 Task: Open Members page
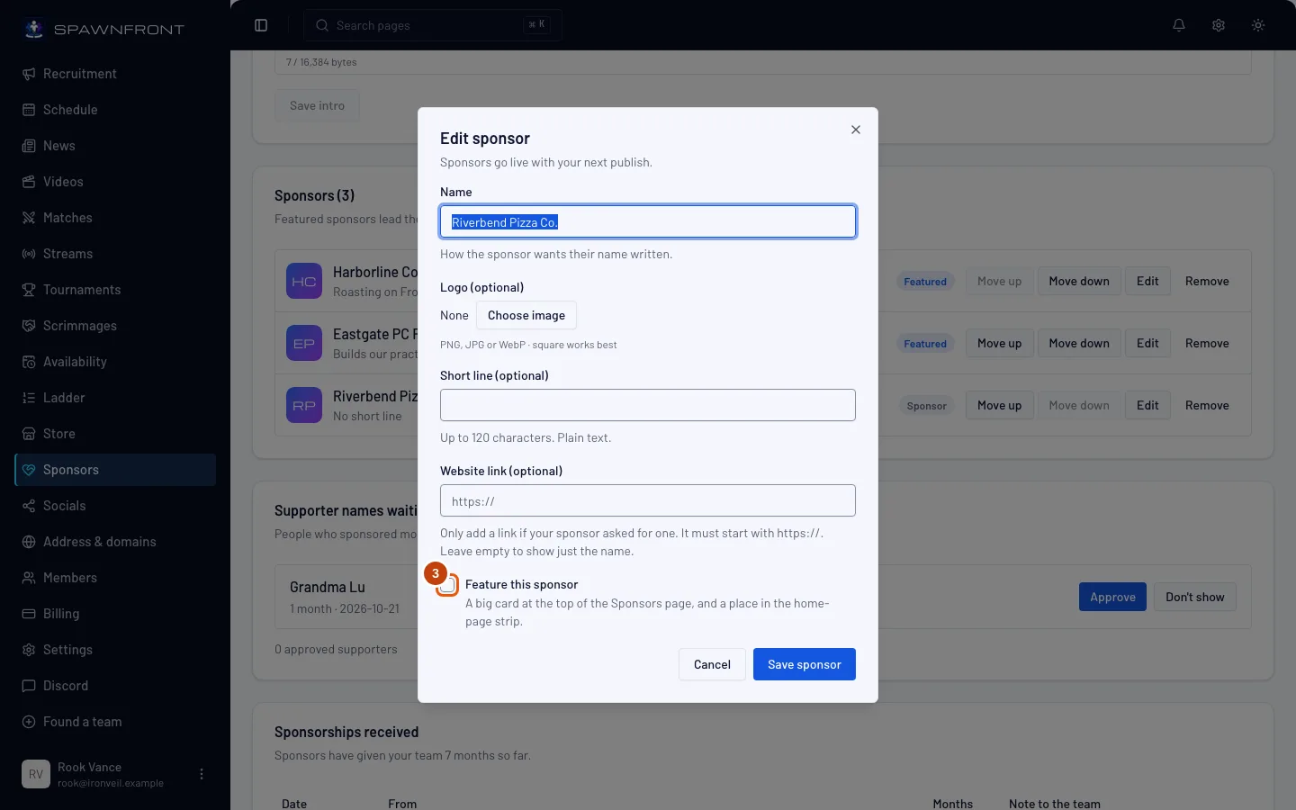click(x=115, y=578)
